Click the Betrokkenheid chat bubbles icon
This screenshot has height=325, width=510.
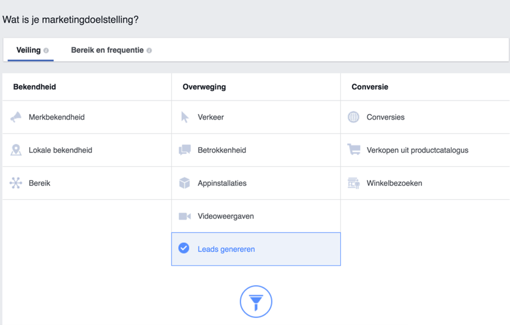[x=185, y=150]
